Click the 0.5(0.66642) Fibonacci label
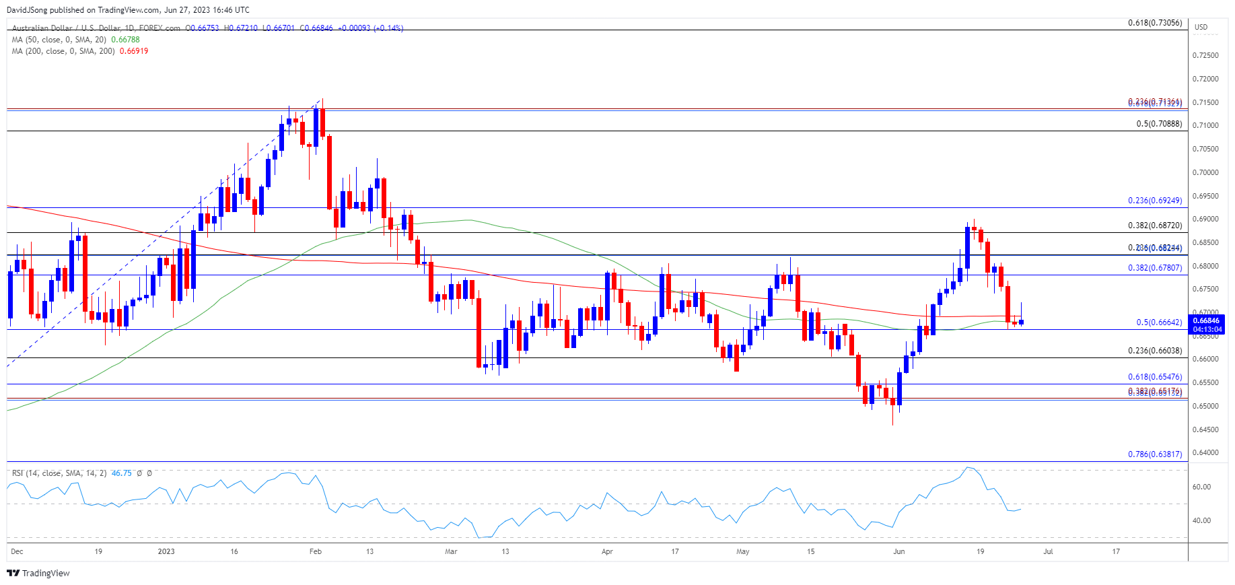1235x585 pixels. click(x=1159, y=322)
